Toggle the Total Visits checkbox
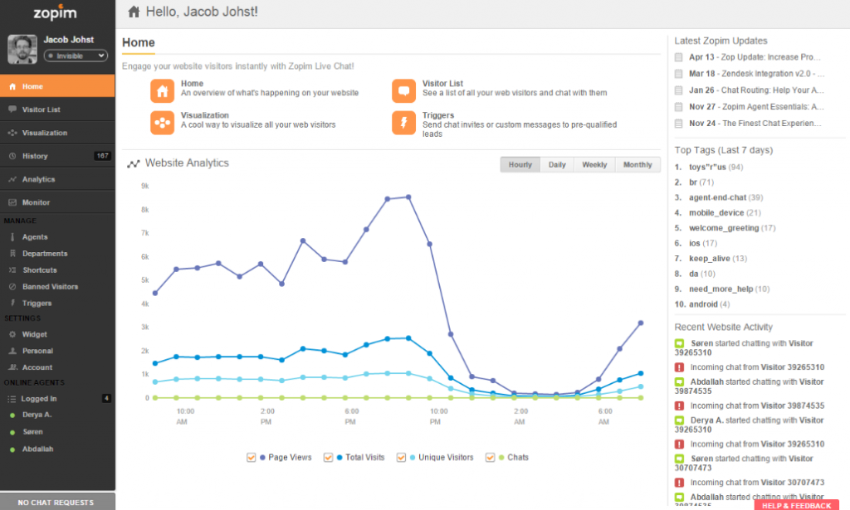Image resolution: width=850 pixels, height=510 pixels. click(328, 457)
